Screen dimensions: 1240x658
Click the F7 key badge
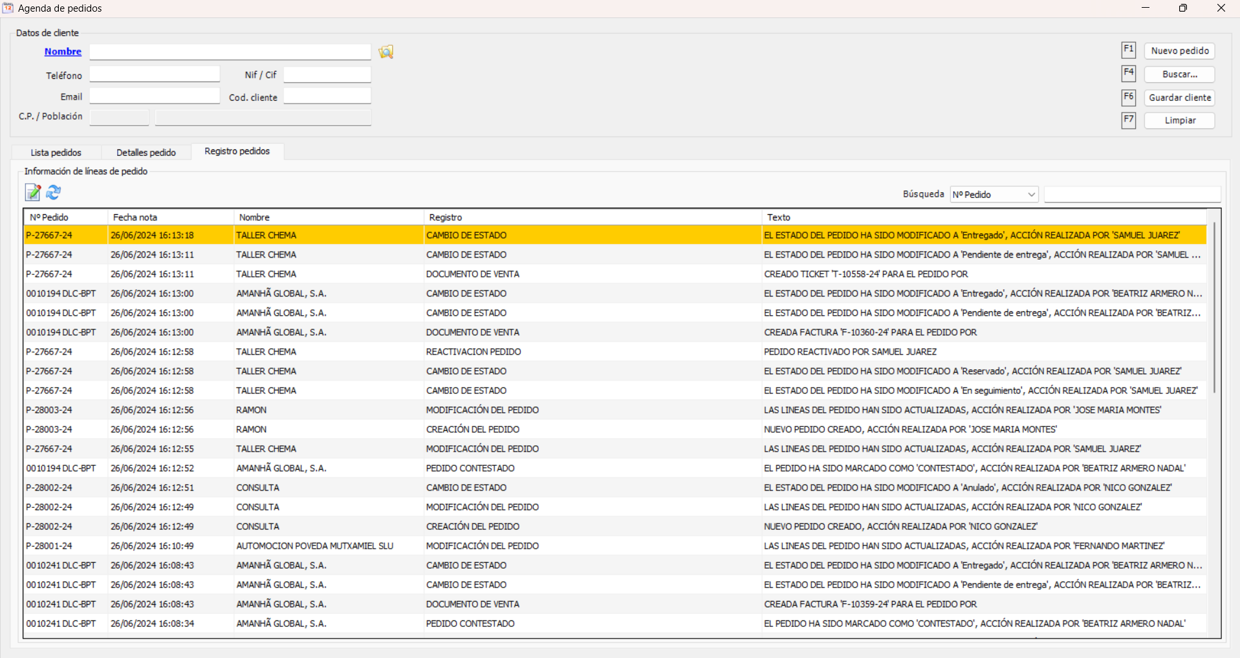click(1128, 120)
